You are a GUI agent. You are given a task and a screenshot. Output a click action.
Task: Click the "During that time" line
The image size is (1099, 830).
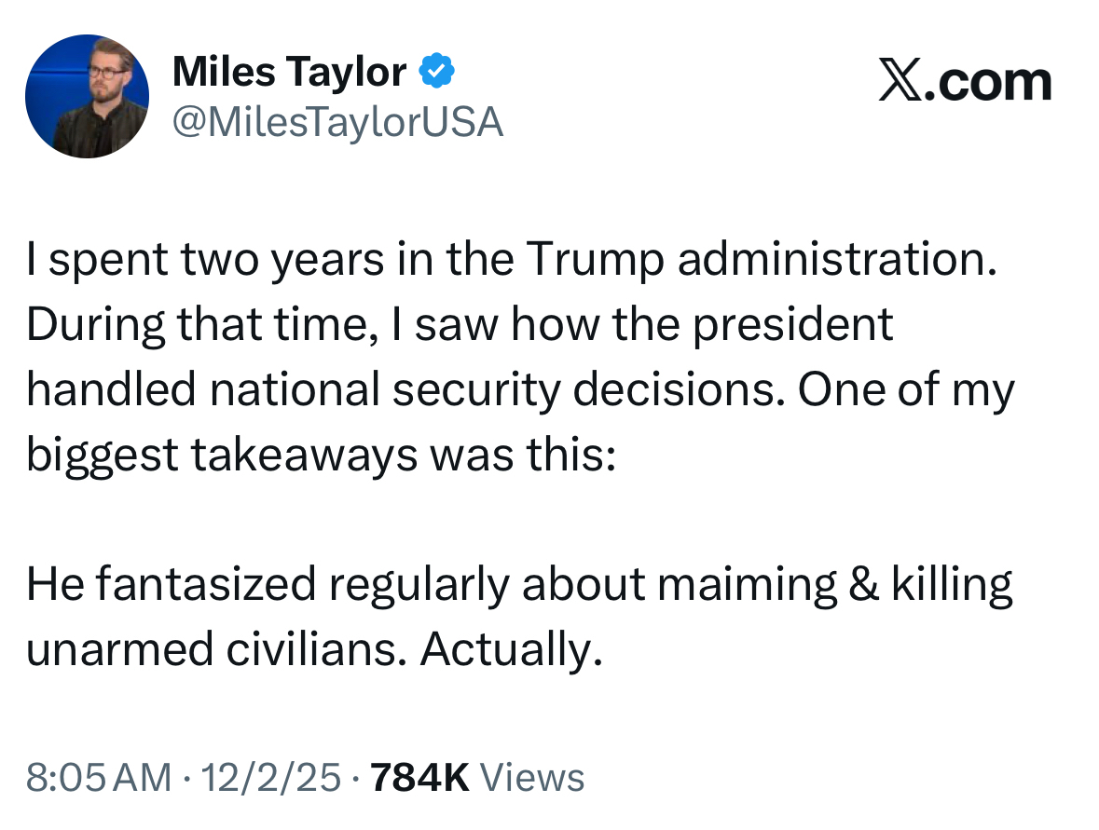click(460, 325)
